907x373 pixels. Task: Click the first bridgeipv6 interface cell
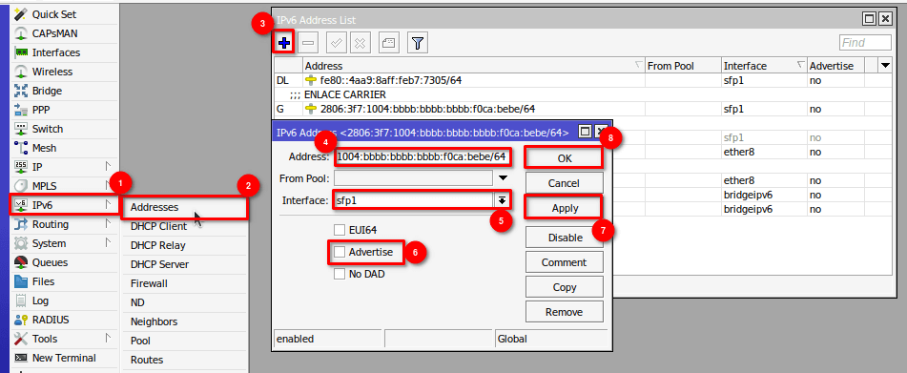coord(764,195)
